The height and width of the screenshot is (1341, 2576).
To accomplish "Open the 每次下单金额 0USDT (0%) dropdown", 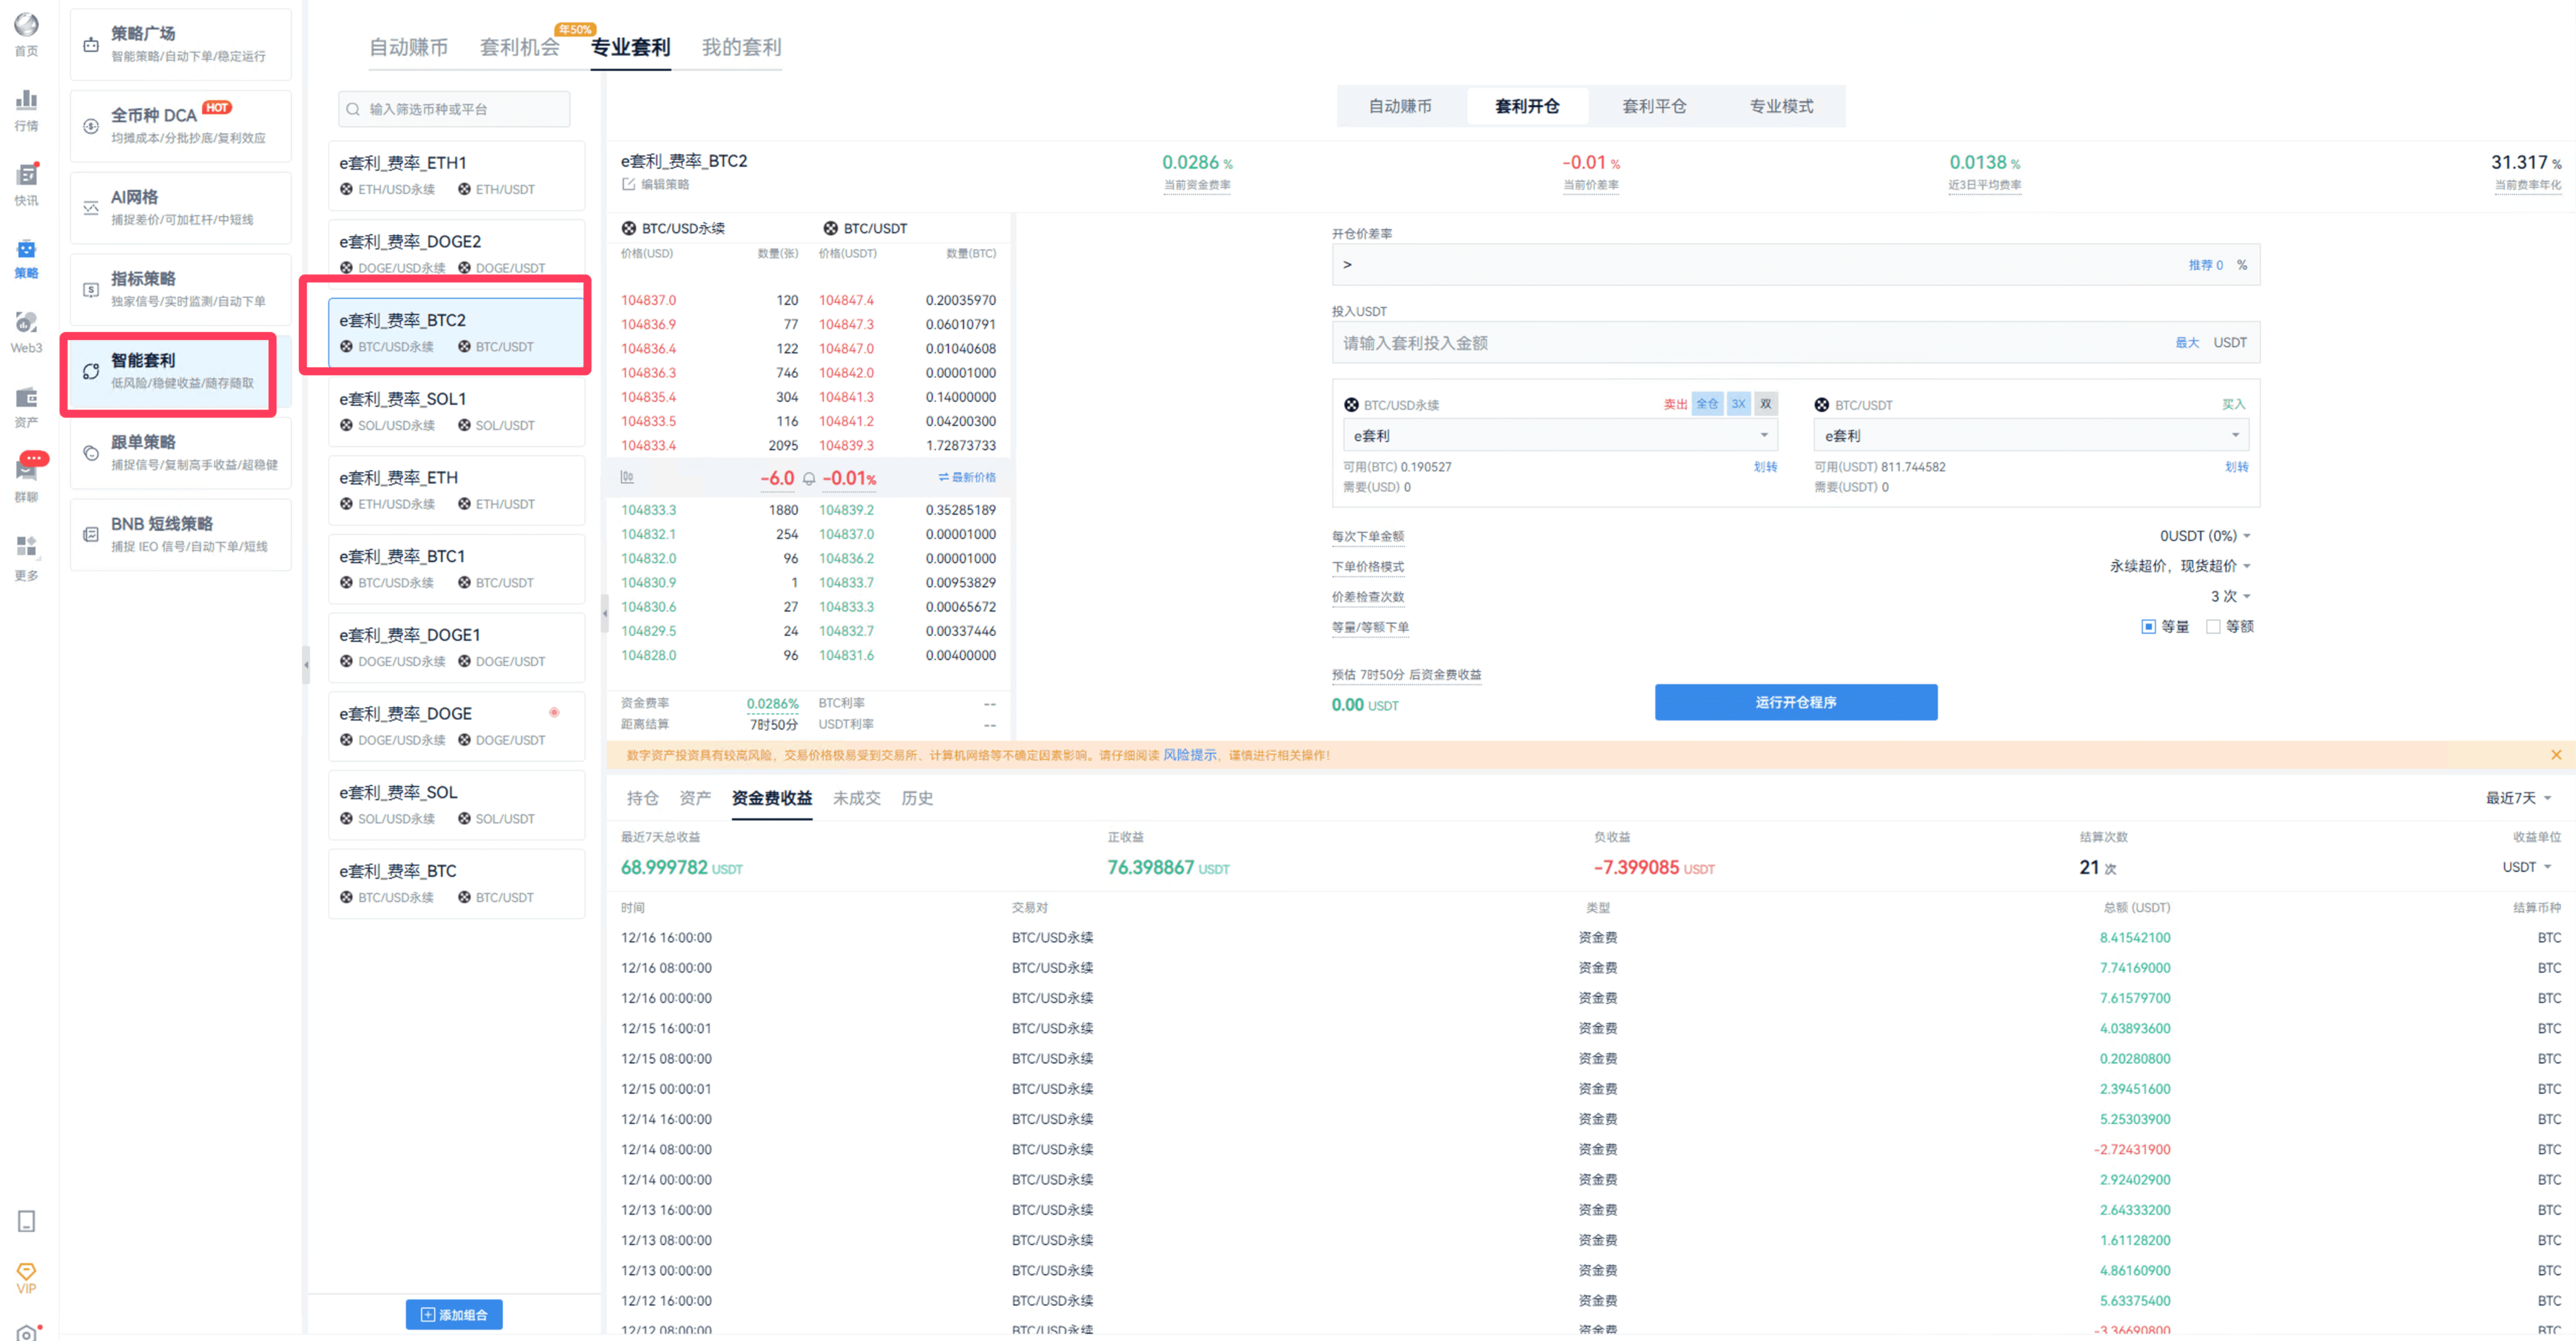I will click(x=2204, y=536).
